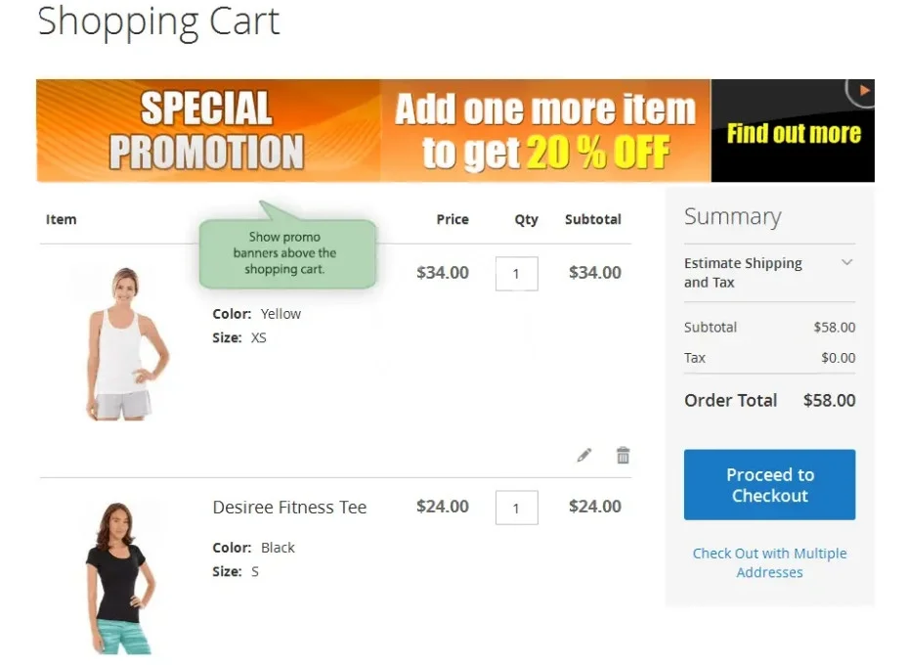The width and height of the screenshot is (907, 665).
Task: Click the pencil edit icon for first item
Action: click(x=584, y=455)
